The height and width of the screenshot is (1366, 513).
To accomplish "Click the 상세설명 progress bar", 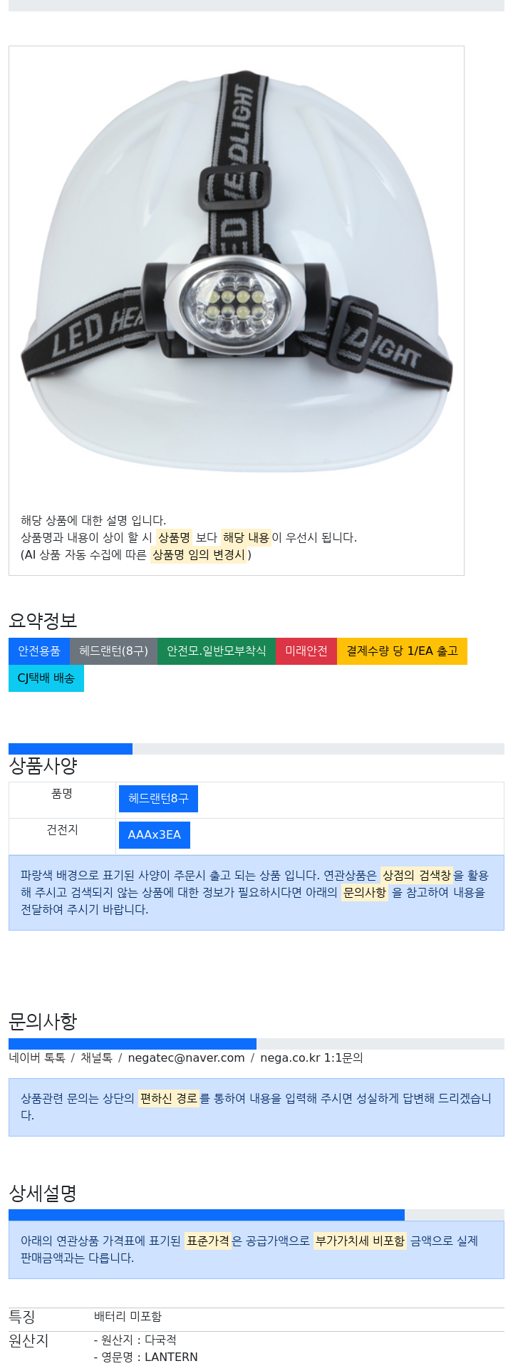I will 256,1215.
